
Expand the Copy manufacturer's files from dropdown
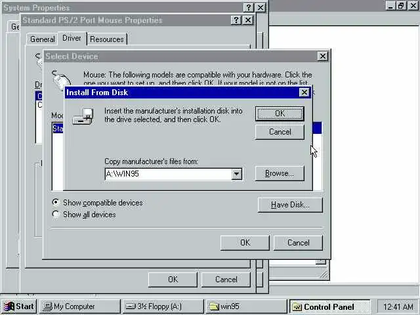point(236,174)
